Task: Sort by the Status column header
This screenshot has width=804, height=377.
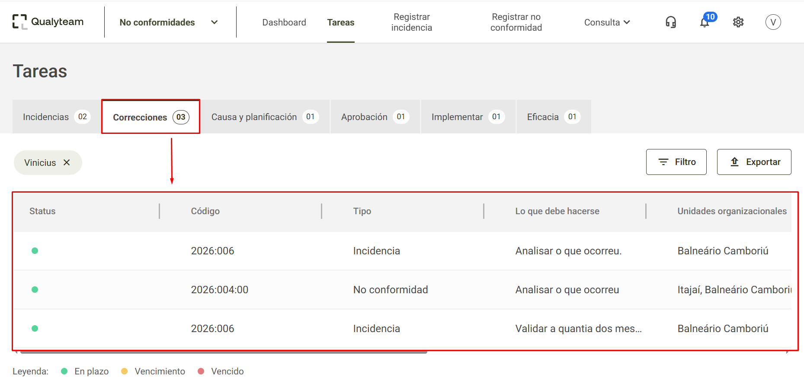Action: pyautogui.click(x=42, y=211)
